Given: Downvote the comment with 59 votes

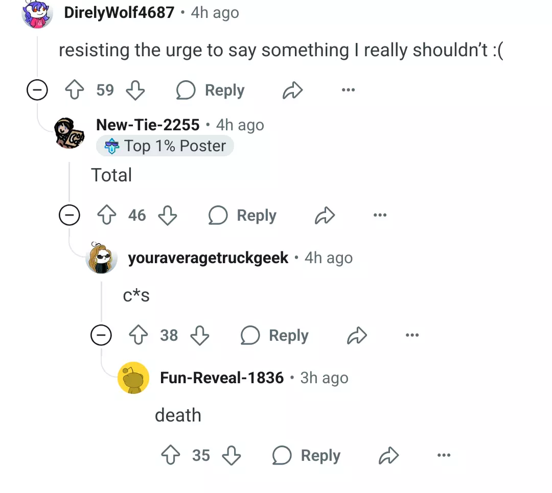Looking at the screenshot, I should pos(135,90).
